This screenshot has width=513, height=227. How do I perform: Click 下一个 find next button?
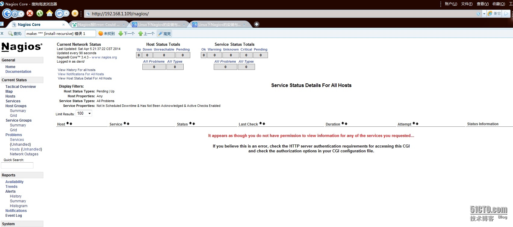tap(126, 33)
